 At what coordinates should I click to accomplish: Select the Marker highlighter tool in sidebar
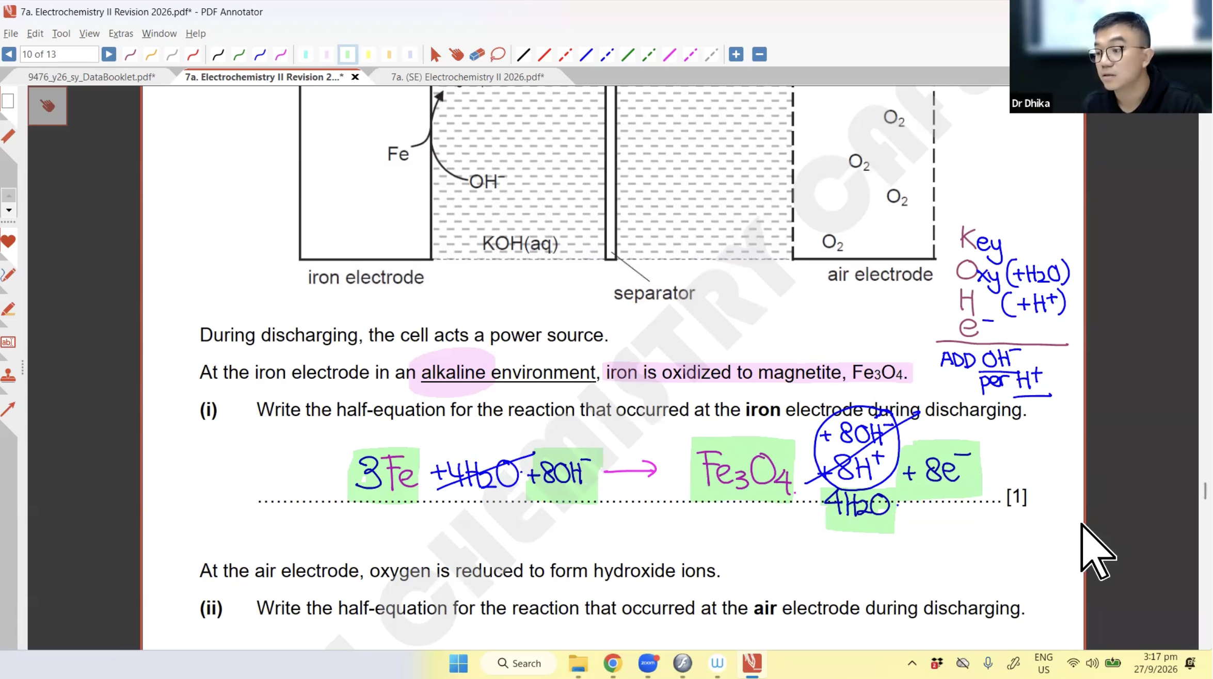(8, 309)
